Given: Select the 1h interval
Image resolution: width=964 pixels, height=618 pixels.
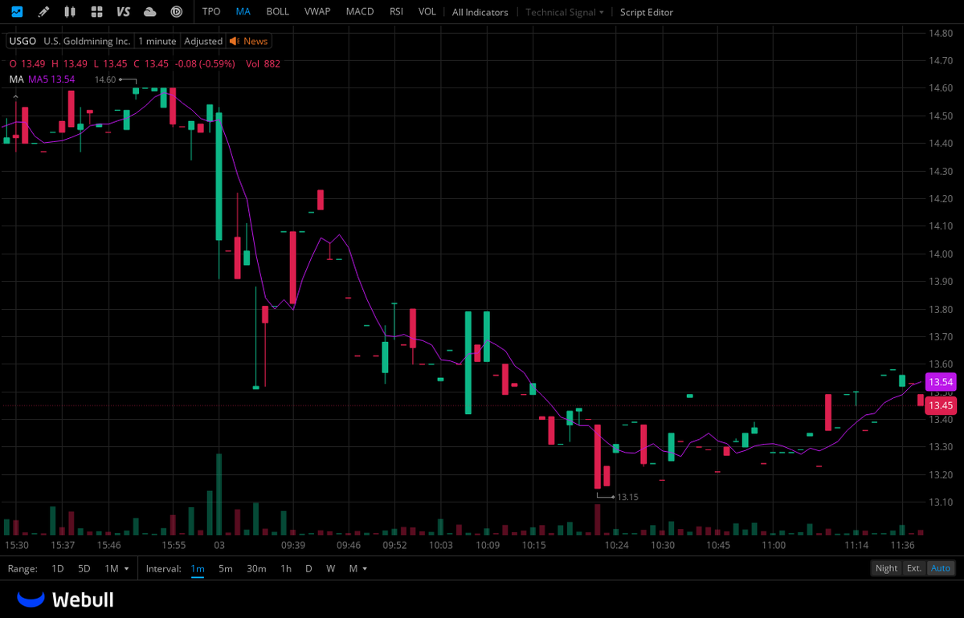Looking at the screenshot, I should [x=286, y=568].
